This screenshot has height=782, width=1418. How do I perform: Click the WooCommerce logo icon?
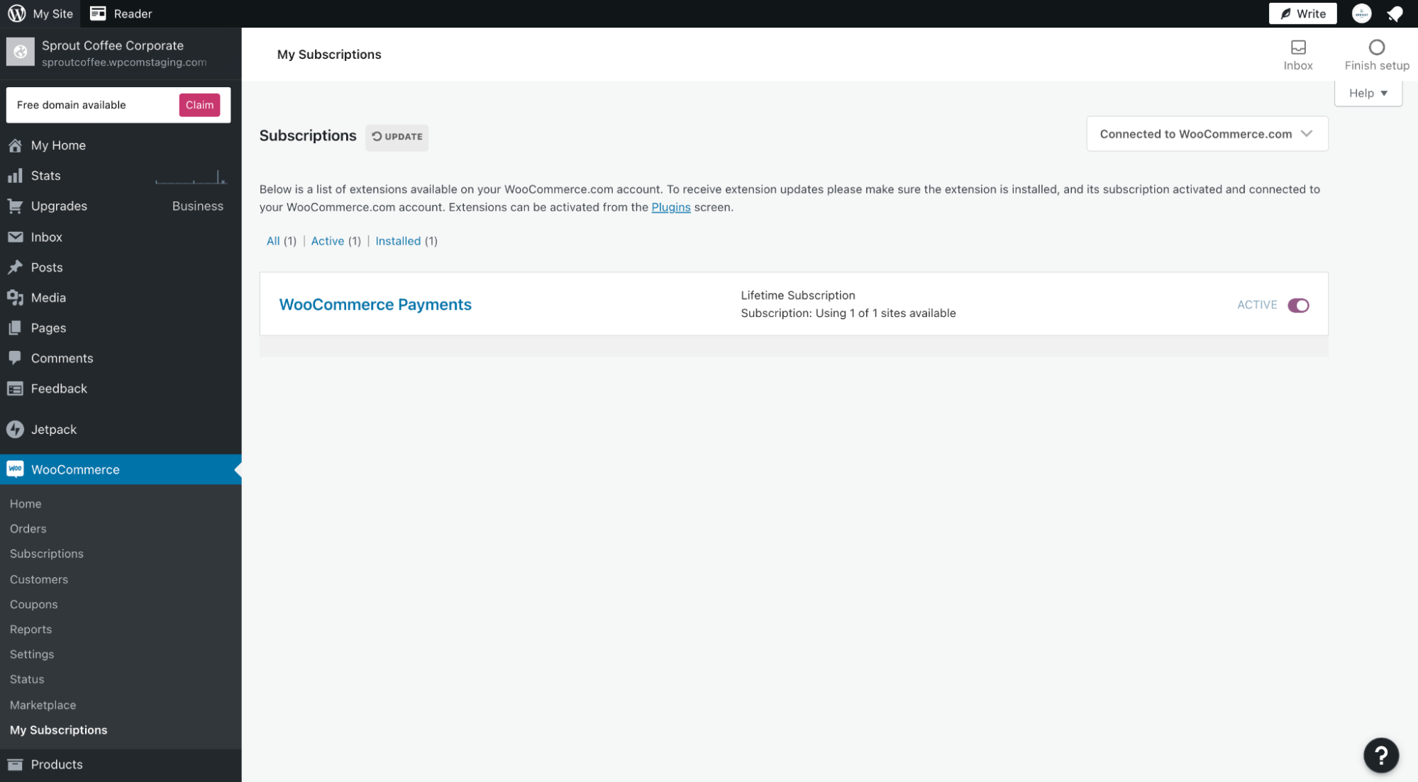(15, 469)
